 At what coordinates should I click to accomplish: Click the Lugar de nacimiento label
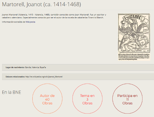(x=15, y=67)
